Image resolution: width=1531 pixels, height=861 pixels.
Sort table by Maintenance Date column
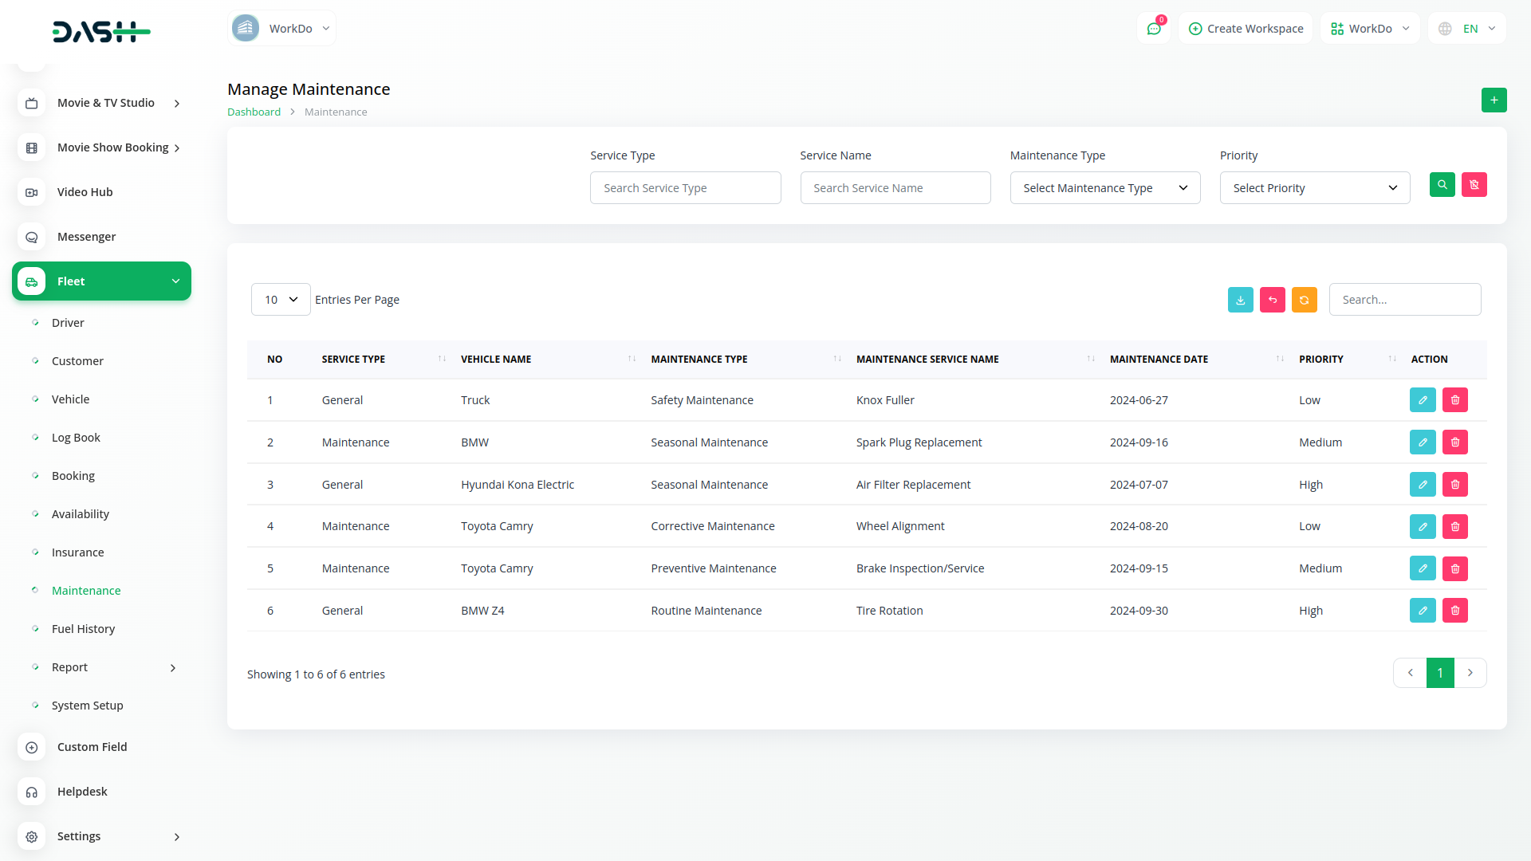tap(1159, 360)
